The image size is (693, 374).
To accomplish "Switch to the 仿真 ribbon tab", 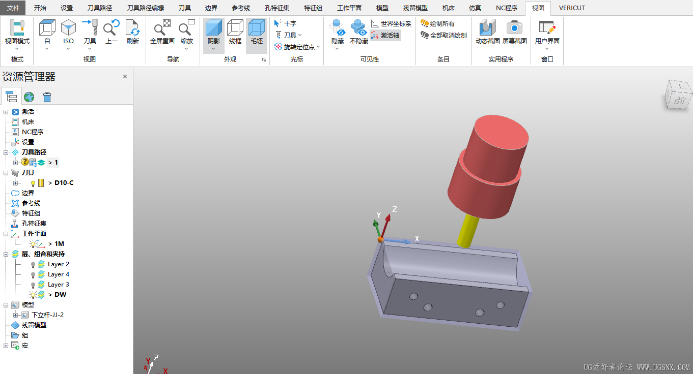I will 475,8.
